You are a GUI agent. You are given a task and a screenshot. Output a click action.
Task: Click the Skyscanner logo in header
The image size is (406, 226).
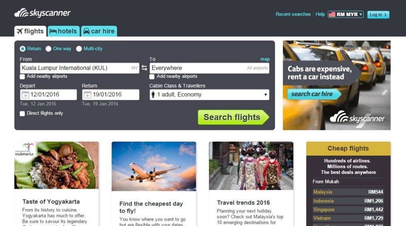(42, 13)
